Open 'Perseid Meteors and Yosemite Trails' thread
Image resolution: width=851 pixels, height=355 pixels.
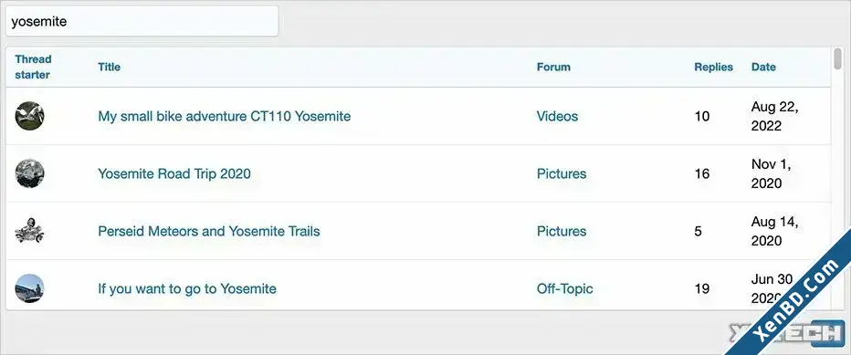209,231
